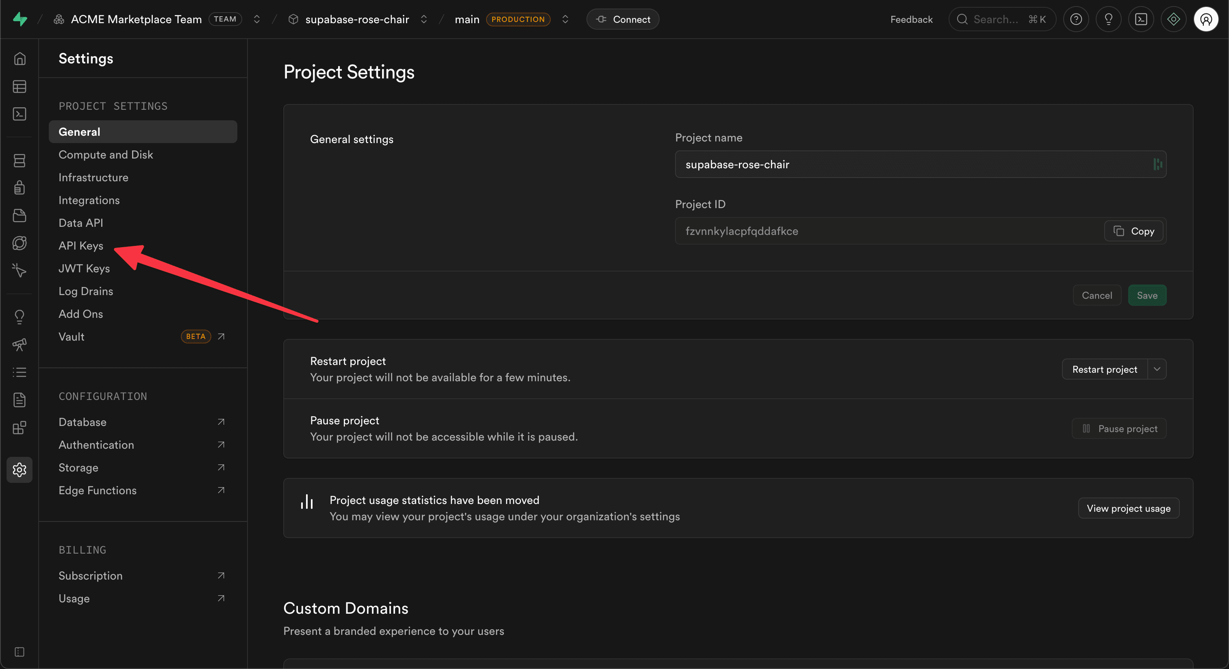
Task: Click the Help question mark icon
Action: 1076,19
